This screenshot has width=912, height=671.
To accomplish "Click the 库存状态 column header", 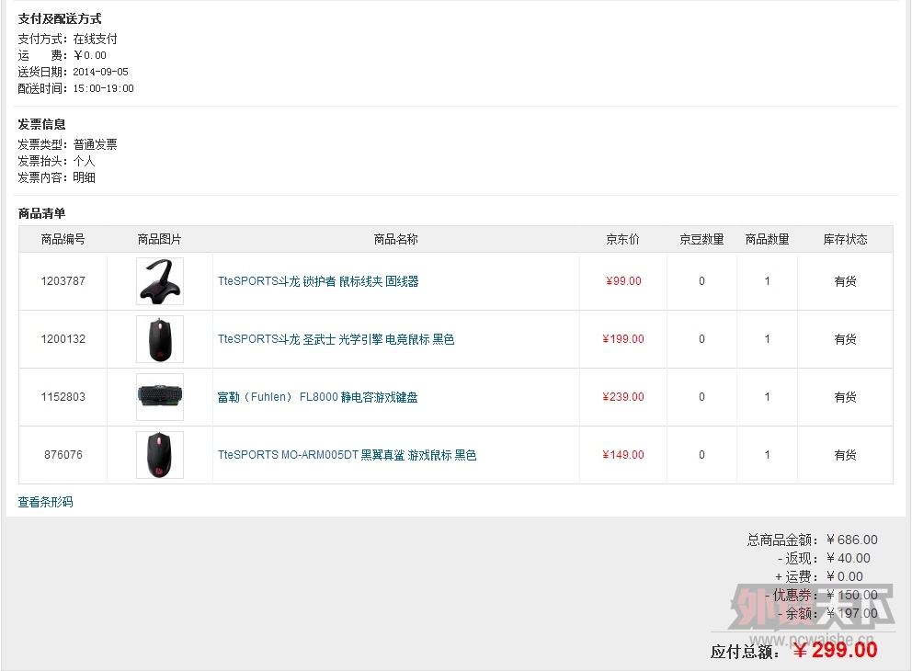I will click(845, 239).
